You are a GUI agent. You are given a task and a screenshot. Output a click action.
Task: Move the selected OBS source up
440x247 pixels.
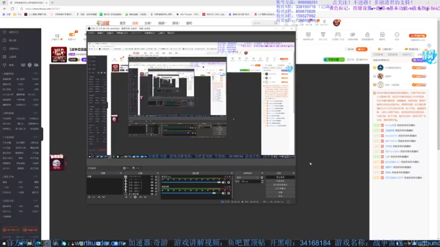tap(141, 197)
